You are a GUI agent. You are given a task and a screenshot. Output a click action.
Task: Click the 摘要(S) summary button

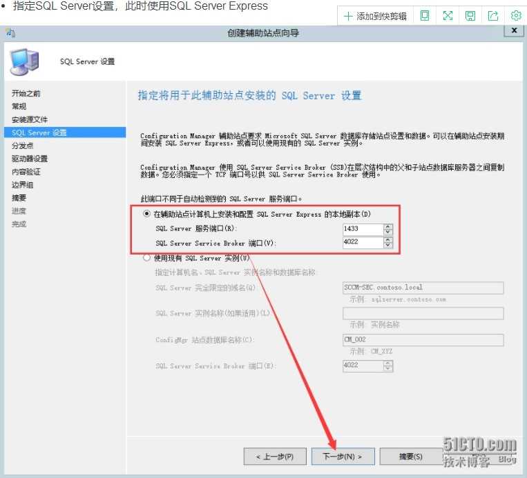click(x=411, y=457)
